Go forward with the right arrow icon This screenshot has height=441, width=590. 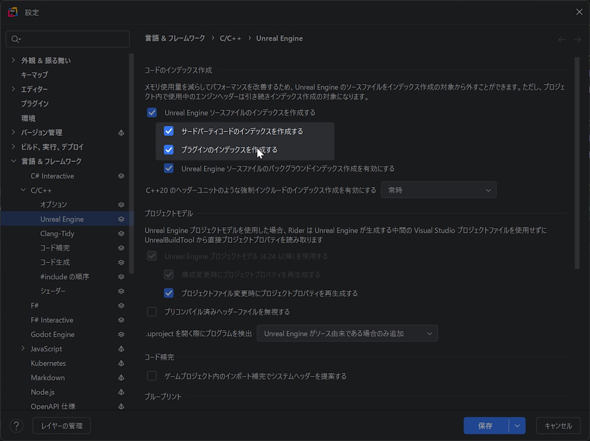pyautogui.click(x=578, y=39)
